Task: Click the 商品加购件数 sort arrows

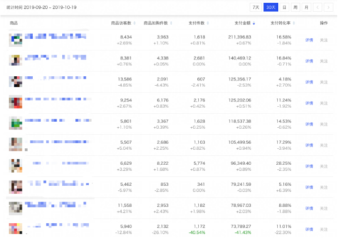Action: pos(171,23)
